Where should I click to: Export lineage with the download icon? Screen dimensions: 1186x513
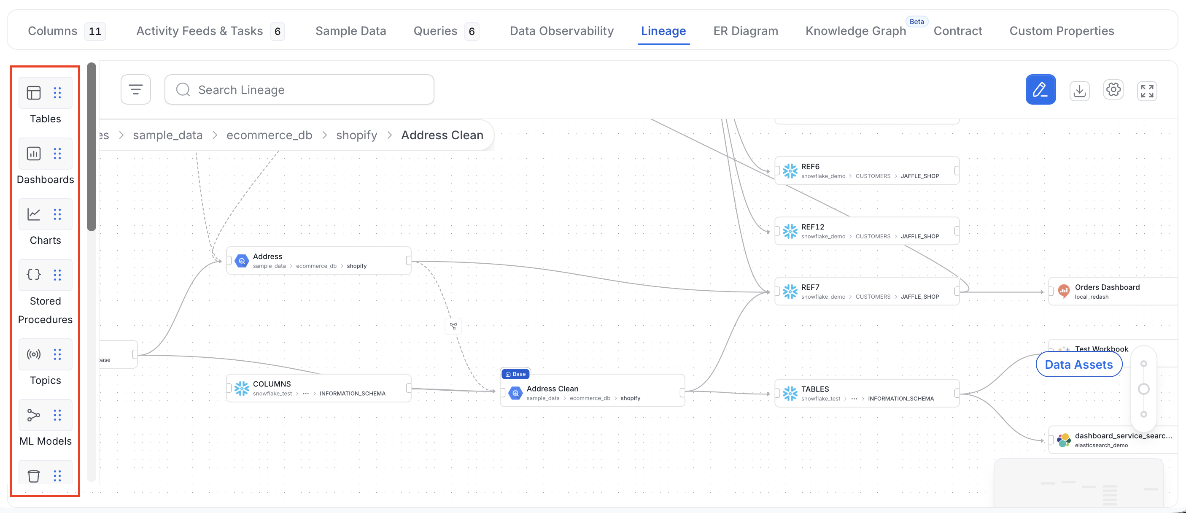coord(1079,91)
